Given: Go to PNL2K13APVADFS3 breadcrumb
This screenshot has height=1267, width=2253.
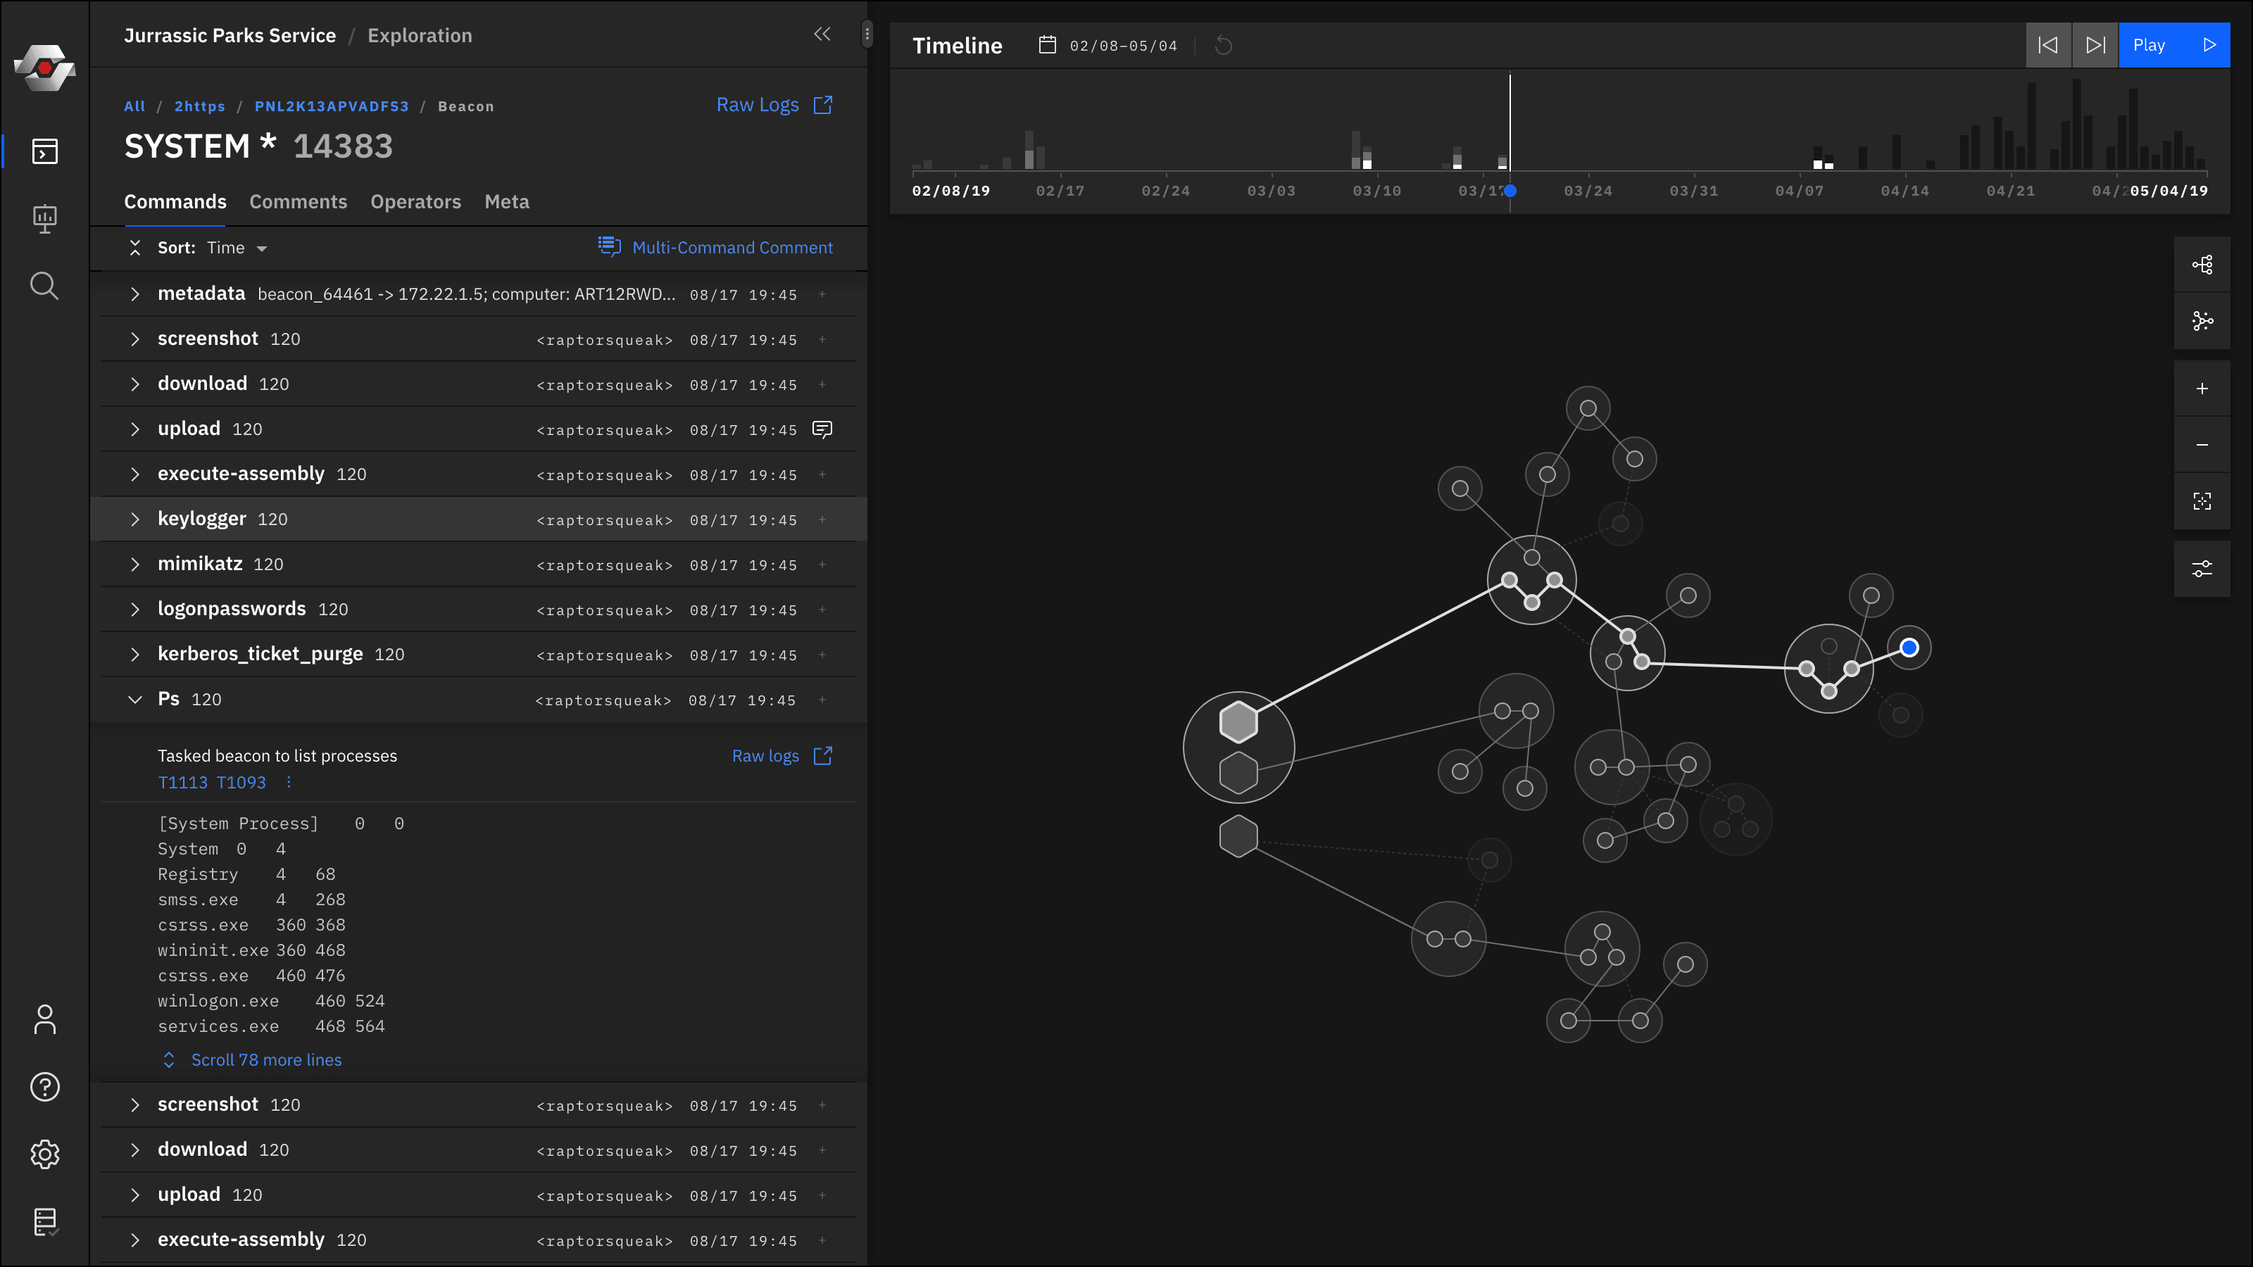Looking at the screenshot, I should click(332, 107).
